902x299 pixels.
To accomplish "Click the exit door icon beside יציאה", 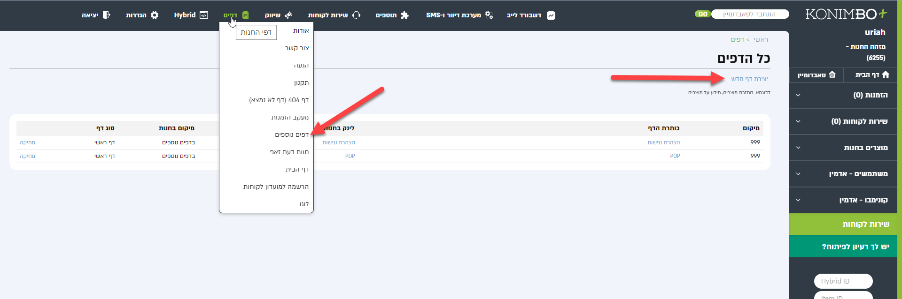I will click(x=107, y=15).
